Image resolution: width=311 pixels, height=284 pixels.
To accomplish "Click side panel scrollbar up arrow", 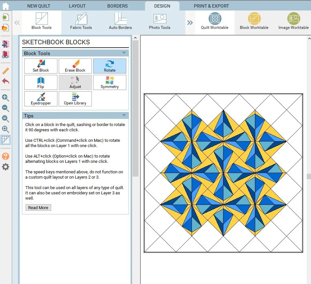I will pyautogui.click(x=135, y=38).
